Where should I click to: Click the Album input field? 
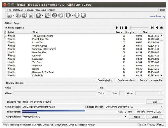point(55,93)
